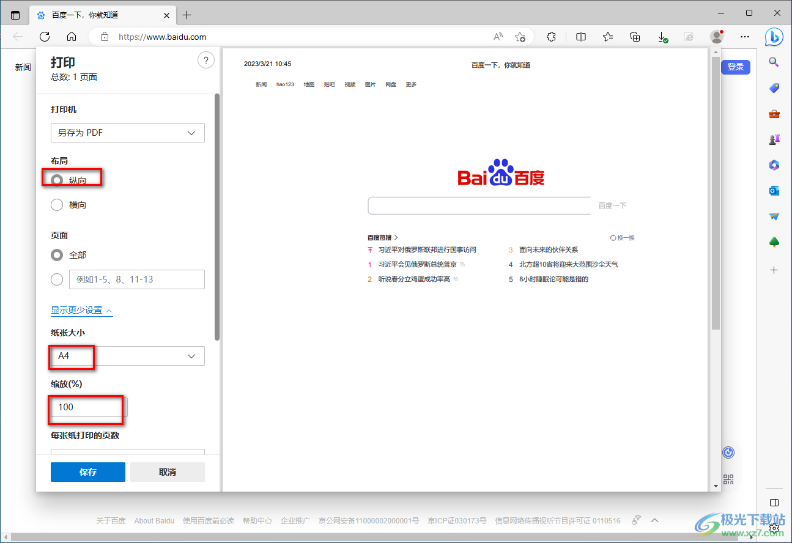Click the preview scrollbar up arrow
The image size is (792, 543).
[x=716, y=53]
